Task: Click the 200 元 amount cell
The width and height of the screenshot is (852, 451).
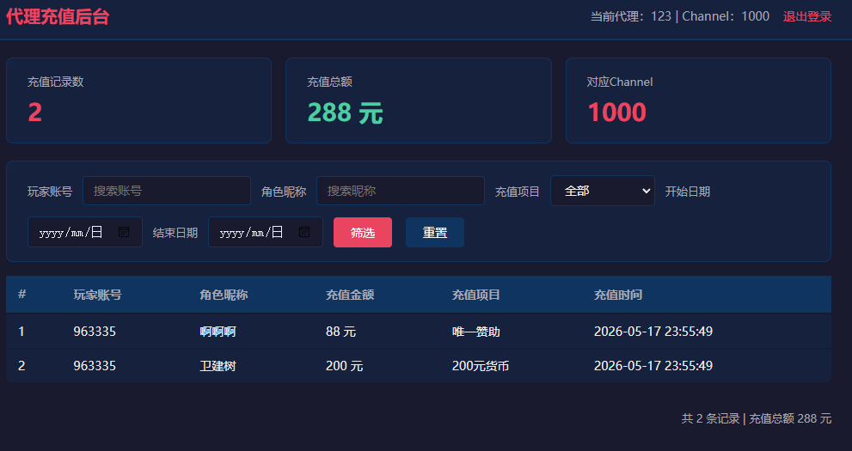Action: tap(344, 366)
